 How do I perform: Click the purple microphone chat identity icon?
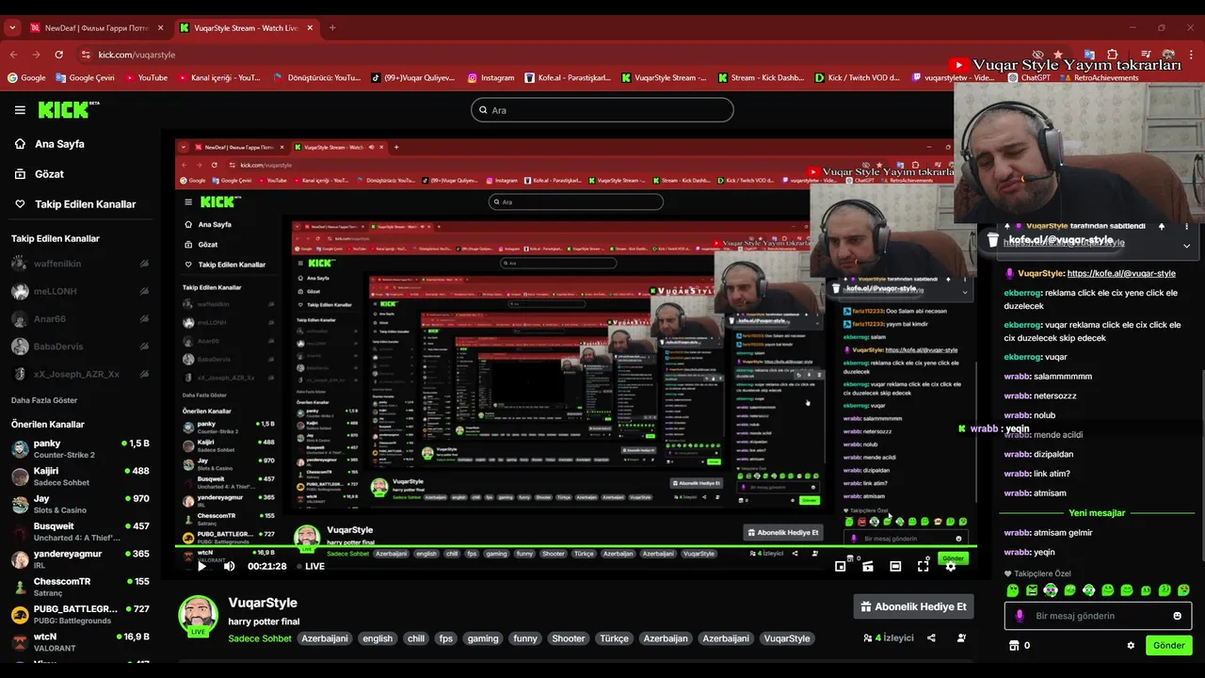pos(1019,616)
